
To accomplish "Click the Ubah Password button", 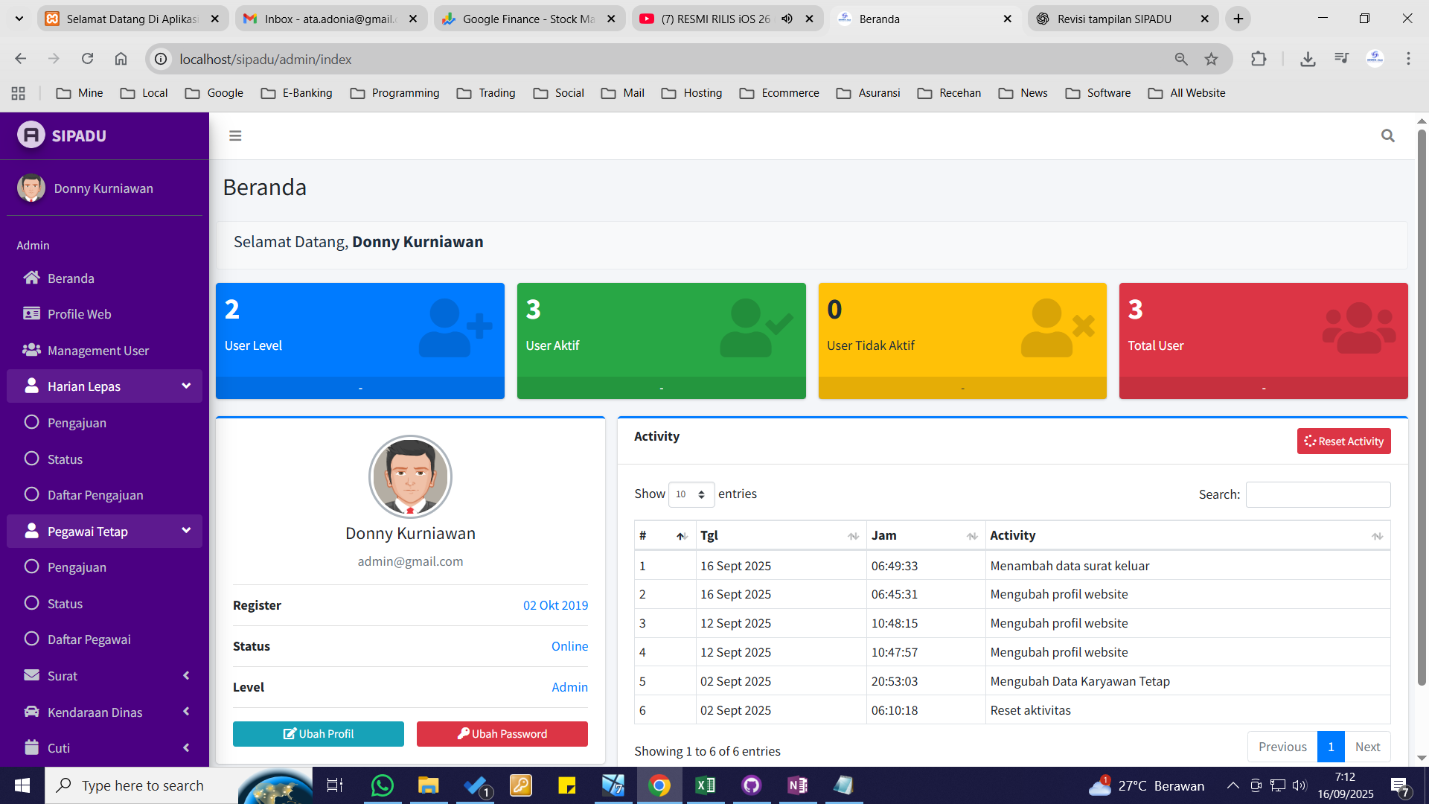I will (502, 734).
